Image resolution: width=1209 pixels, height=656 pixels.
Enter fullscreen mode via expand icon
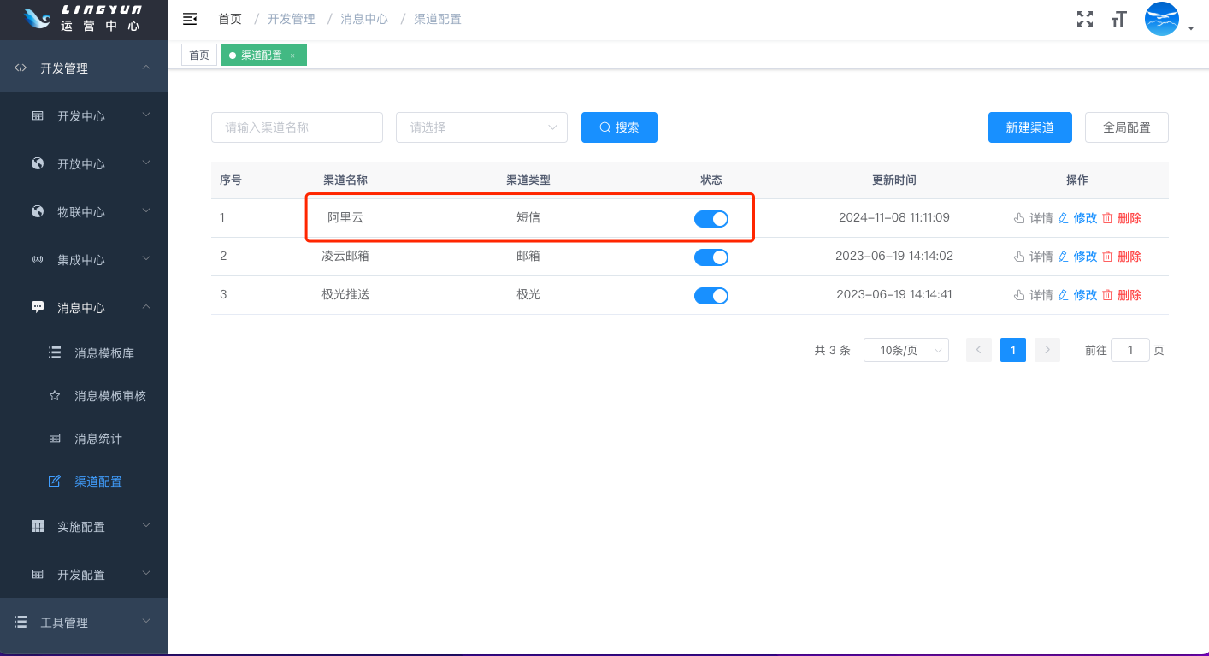pyautogui.click(x=1085, y=19)
